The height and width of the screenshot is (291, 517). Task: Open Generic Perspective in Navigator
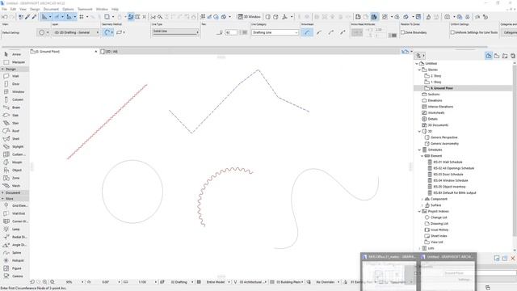[x=443, y=137]
